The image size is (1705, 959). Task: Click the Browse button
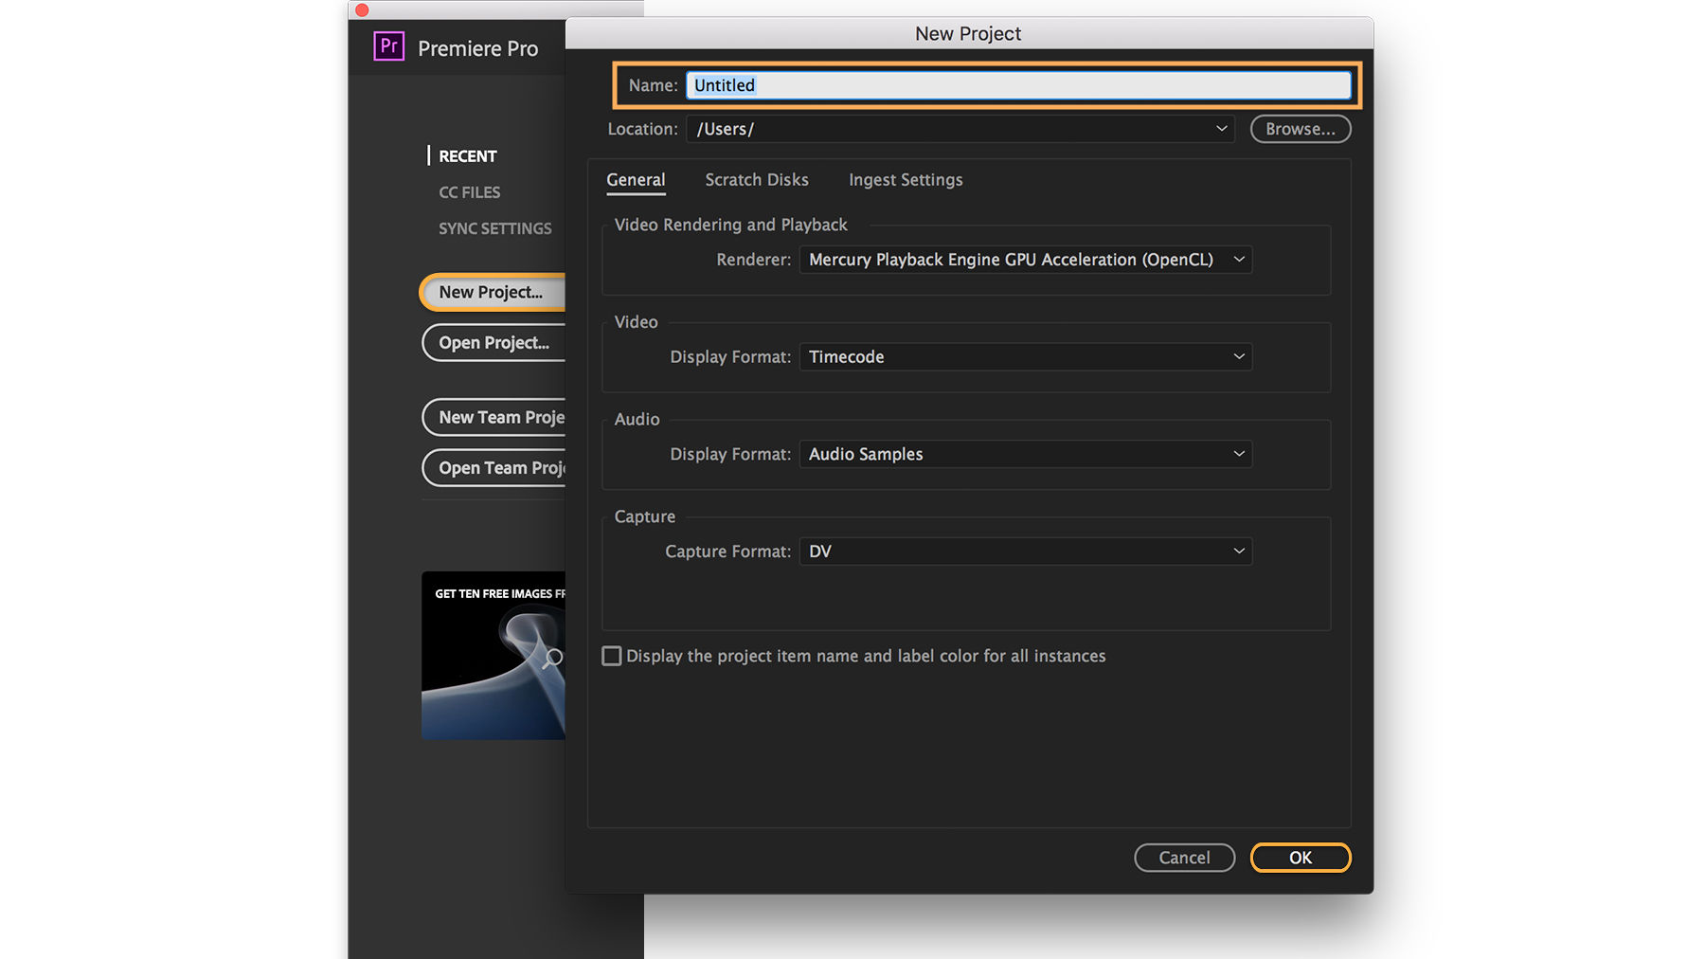(x=1300, y=129)
